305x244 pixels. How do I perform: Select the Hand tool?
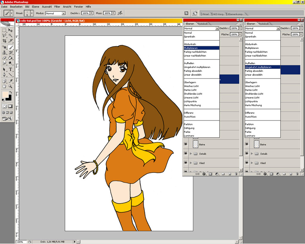click(x=4, y=87)
